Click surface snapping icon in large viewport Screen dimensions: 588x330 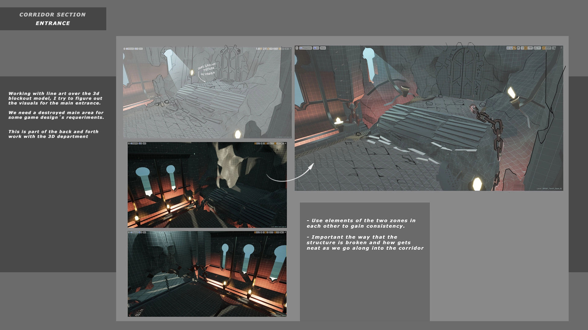coord(522,48)
